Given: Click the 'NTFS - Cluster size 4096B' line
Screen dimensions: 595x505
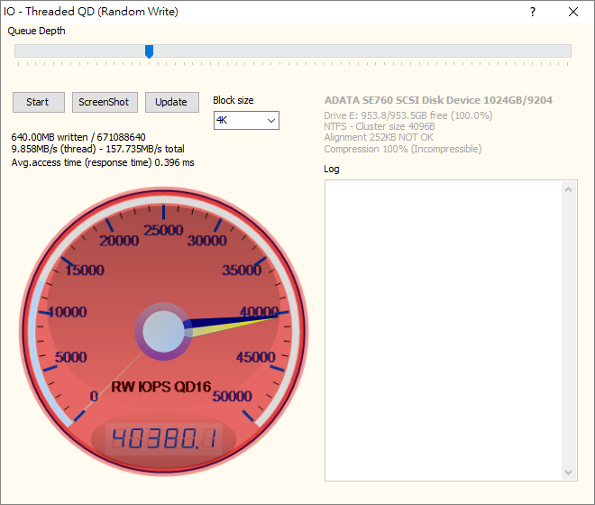Looking at the screenshot, I should [x=379, y=126].
